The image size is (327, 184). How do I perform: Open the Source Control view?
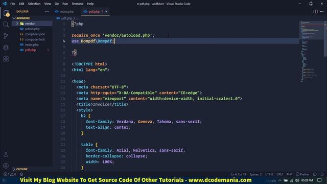pyautogui.click(x=6, y=36)
